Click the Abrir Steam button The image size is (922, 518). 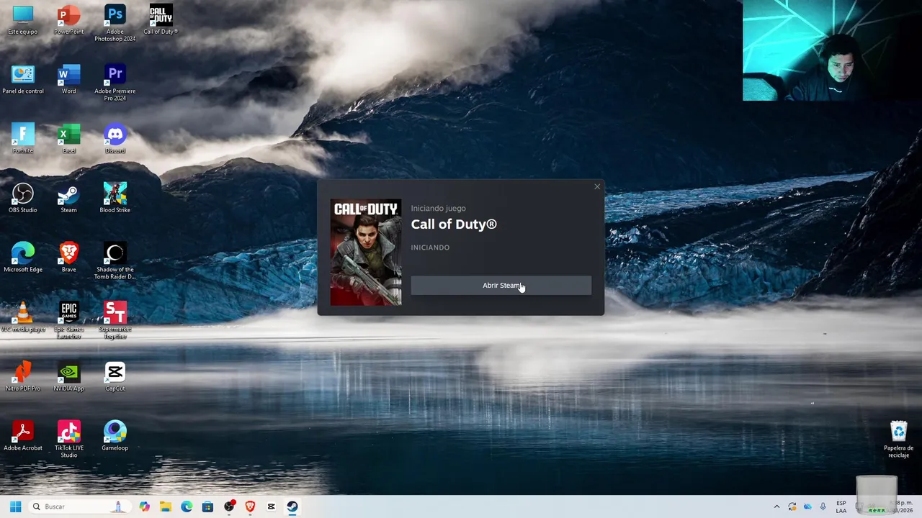point(501,286)
